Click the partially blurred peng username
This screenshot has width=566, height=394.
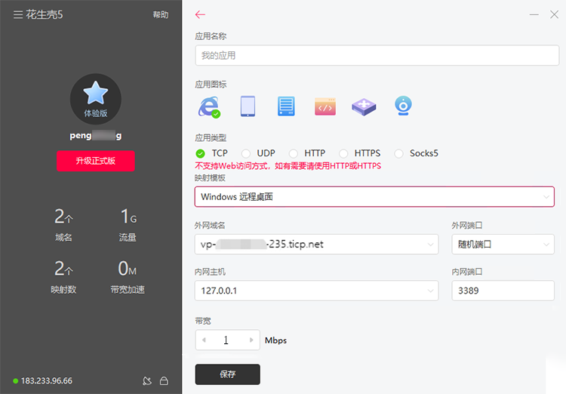96,135
